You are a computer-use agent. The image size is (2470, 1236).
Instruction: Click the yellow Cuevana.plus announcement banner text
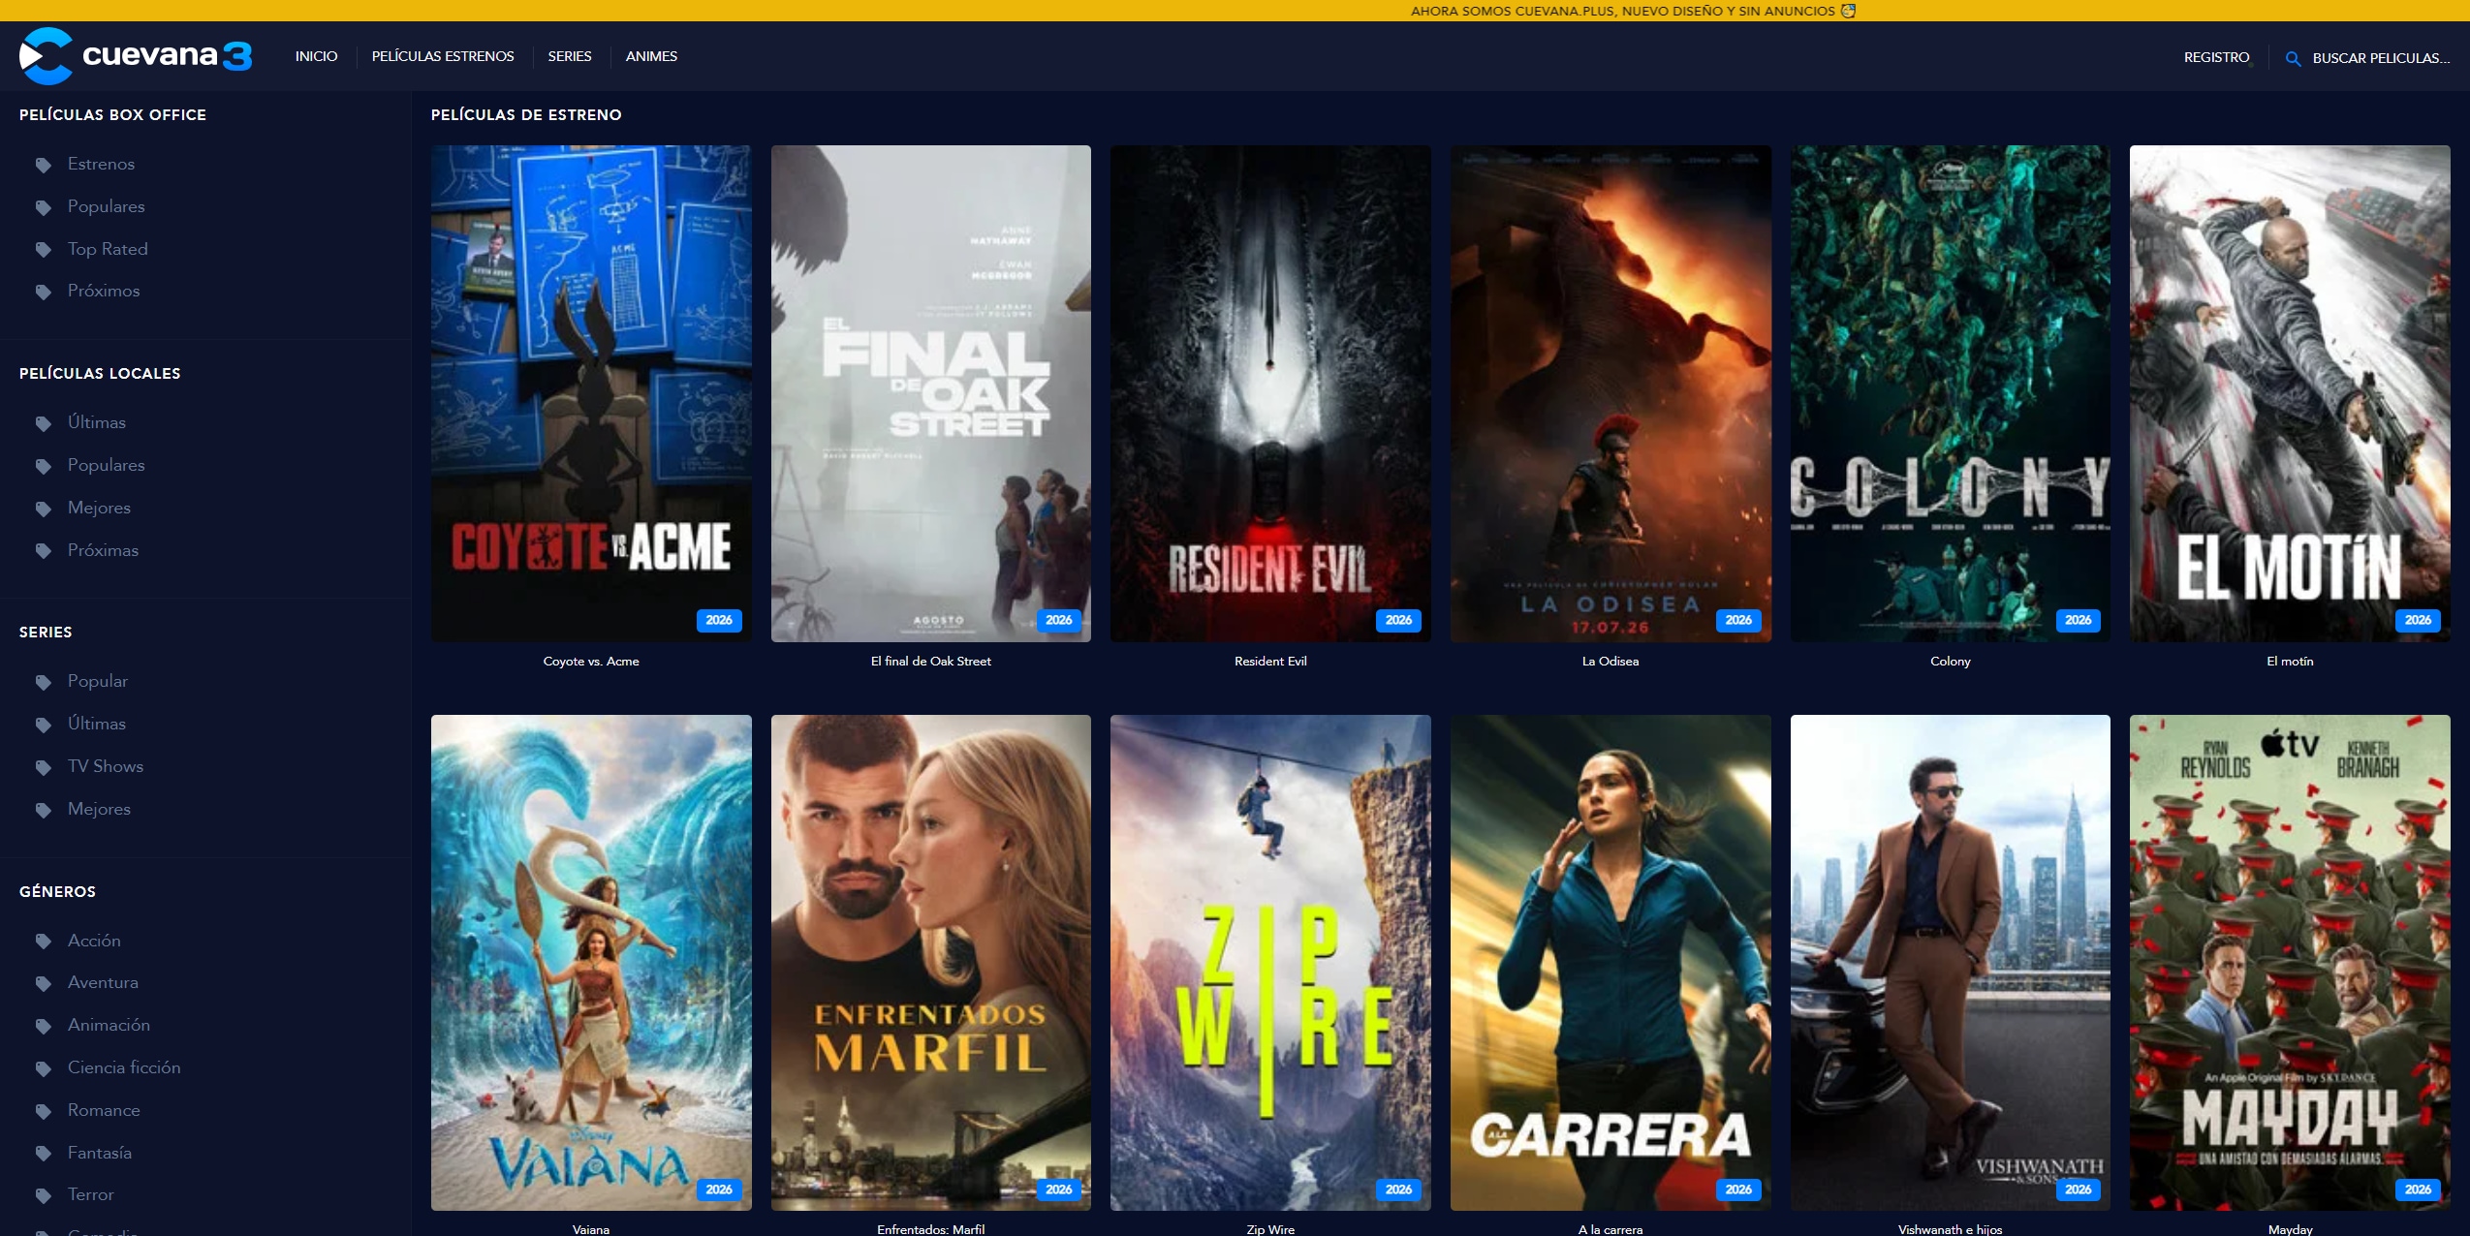tap(1633, 11)
